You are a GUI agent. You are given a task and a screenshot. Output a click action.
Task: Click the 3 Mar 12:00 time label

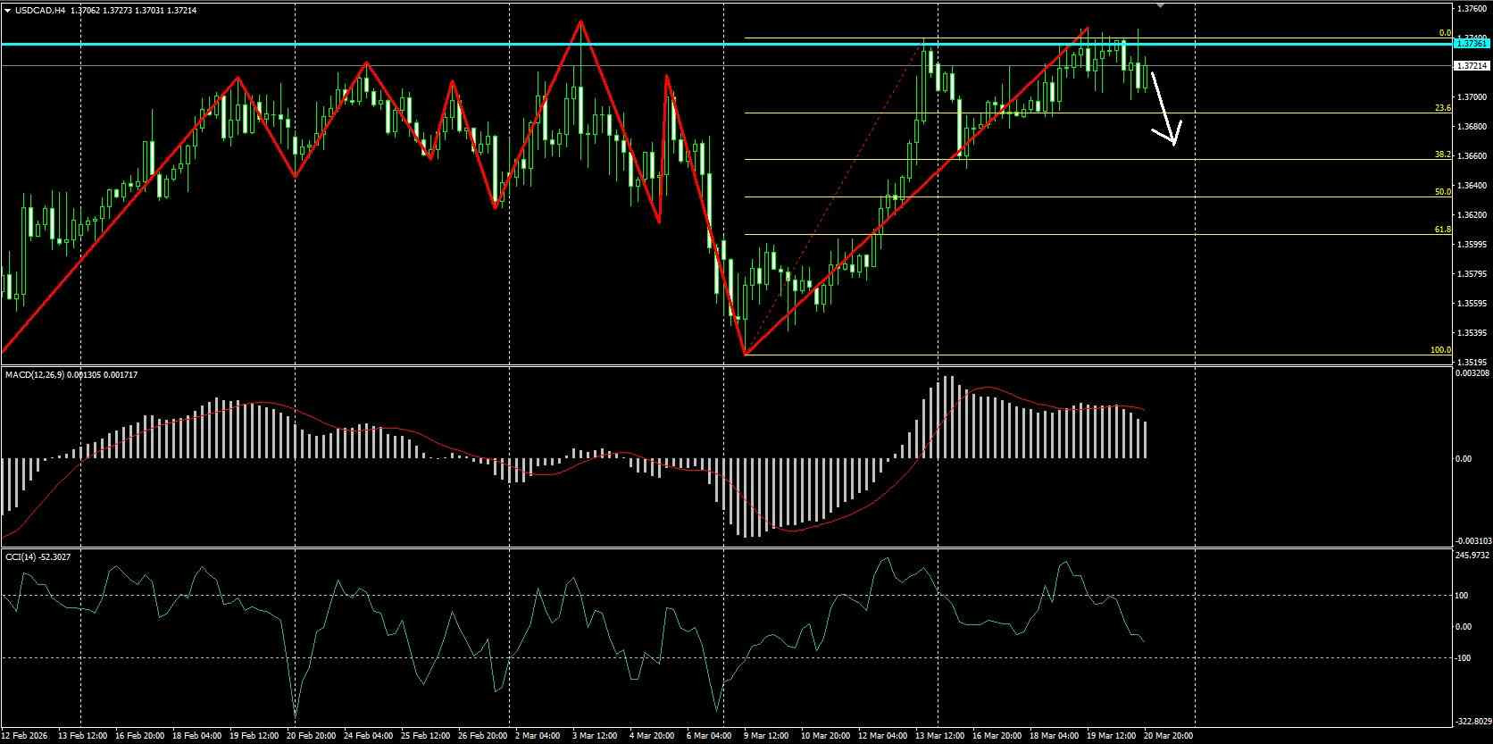tap(594, 736)
